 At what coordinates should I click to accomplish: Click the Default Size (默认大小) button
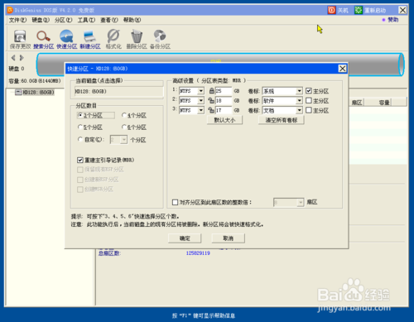pyautogui.click(x=224, y=120)
